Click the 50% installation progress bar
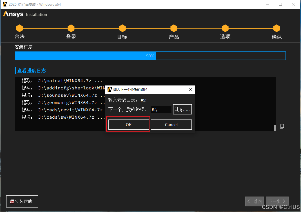 (x=150, y=56)
